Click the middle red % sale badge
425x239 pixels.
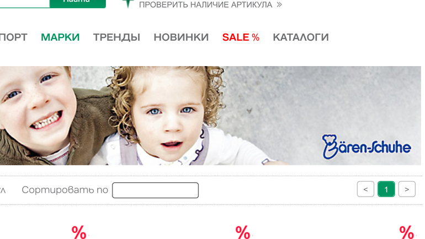point(243,232)
